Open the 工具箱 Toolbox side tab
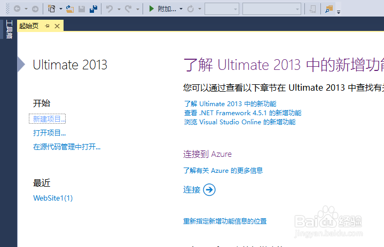This screenshot has height=247, width=384. 9,29
